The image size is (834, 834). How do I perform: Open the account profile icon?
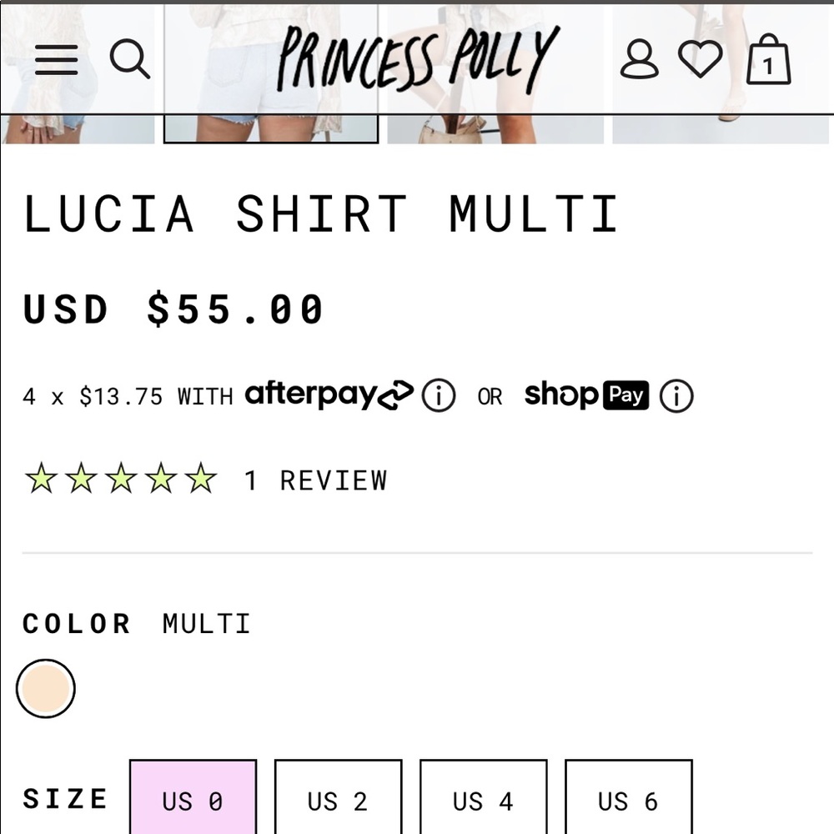pos(640,59)
